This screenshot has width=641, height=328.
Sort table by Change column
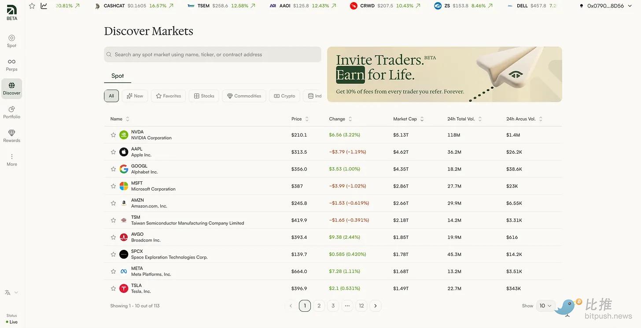[x=340, y=119]
